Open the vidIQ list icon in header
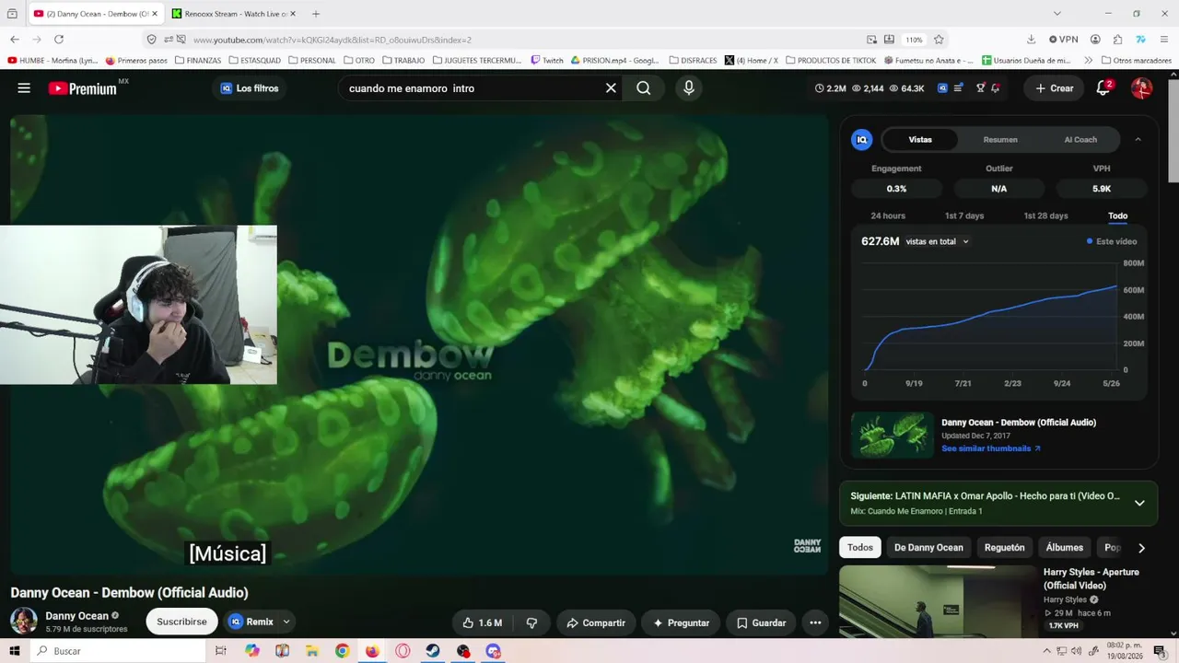This screenshot has width=1179, height=663. (x=959, y=88)
